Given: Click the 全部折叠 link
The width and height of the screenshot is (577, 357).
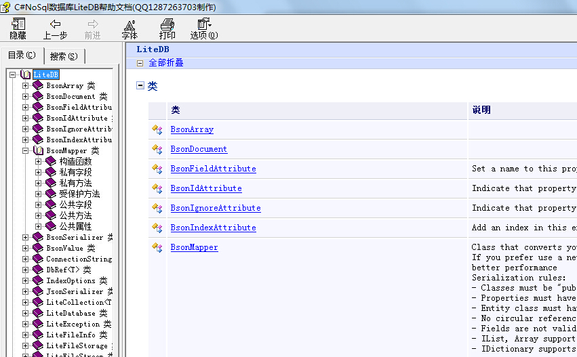Looking at the screenshot, I should click(x=166, y=63).
